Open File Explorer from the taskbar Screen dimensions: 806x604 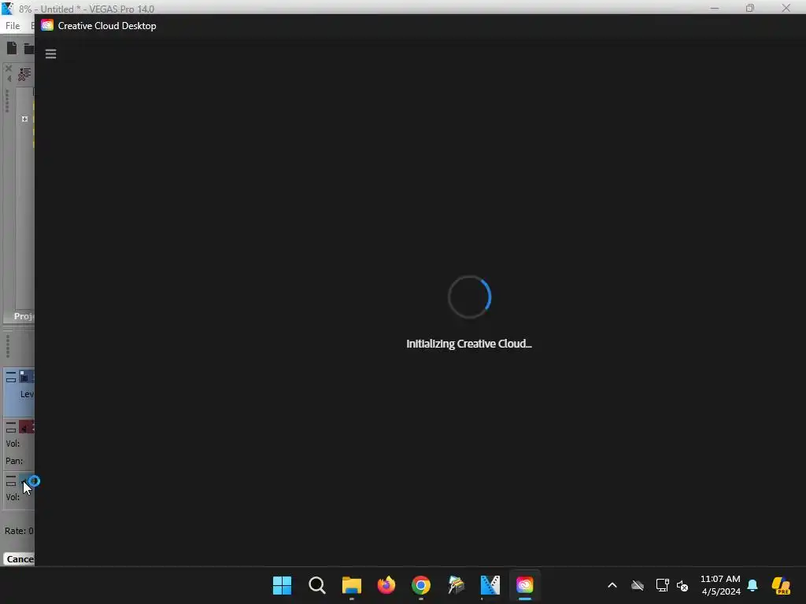coord(352,585)
